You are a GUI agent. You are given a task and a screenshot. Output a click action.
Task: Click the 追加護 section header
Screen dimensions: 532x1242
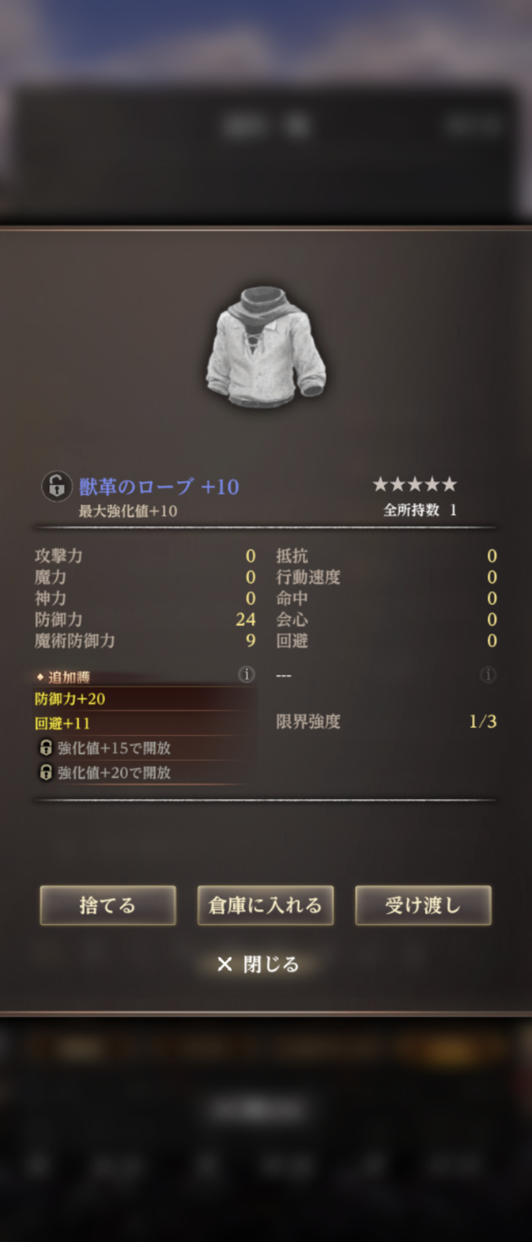click(x=63, y=677)
